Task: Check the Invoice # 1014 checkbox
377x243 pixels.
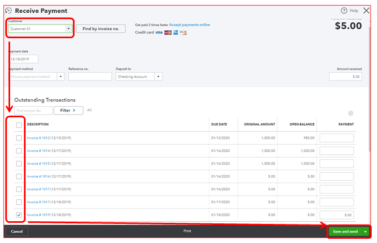Action: click(19, 151)
